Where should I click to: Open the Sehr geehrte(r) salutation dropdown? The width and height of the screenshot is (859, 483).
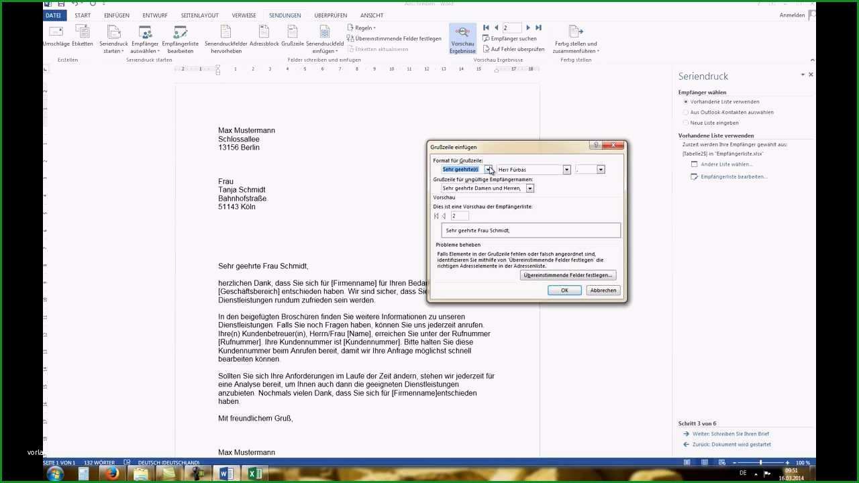[488, 170]
